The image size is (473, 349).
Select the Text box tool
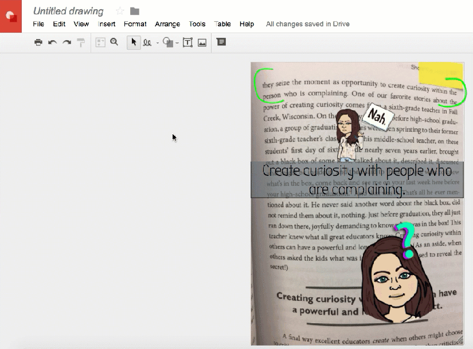(187, 42)
